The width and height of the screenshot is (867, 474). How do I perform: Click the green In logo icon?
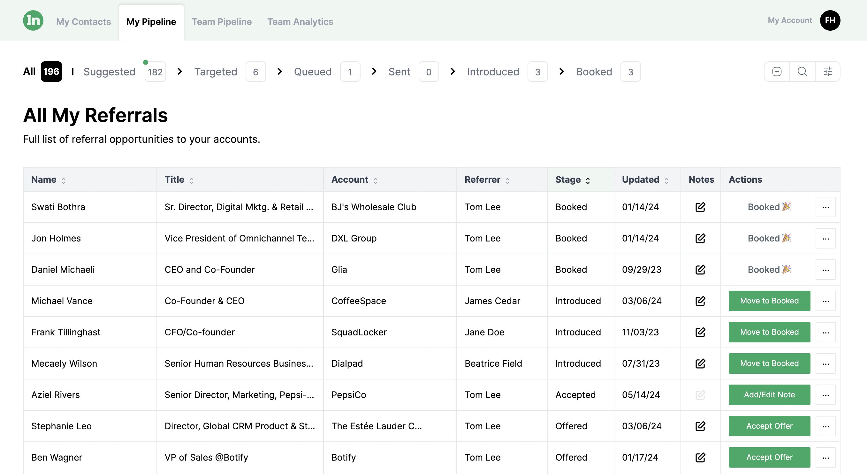pyautogui.click(x=33, y=20)
